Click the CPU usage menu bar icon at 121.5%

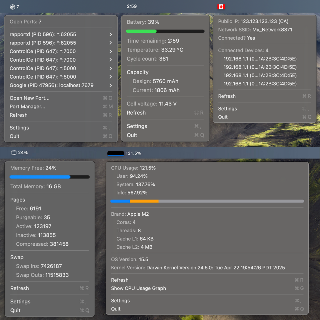(116, 153)
